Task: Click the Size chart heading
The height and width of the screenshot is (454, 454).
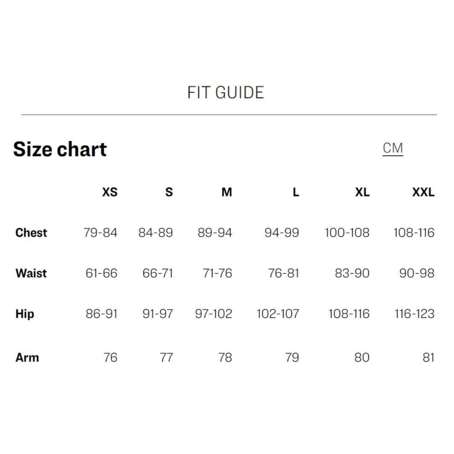Action: pyautogui.click(x=60, y=149)
